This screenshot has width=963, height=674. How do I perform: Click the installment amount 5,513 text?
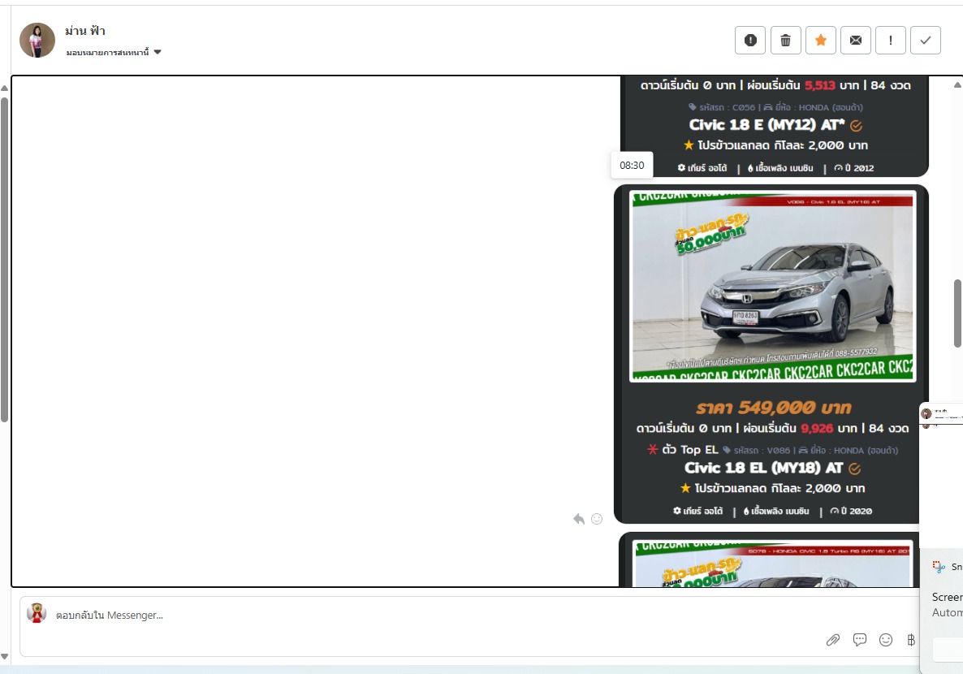820,85
